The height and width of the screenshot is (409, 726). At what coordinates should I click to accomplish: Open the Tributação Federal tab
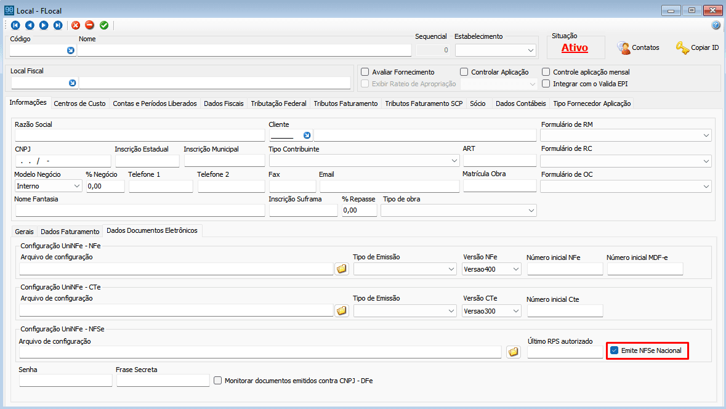click(279, 103)
